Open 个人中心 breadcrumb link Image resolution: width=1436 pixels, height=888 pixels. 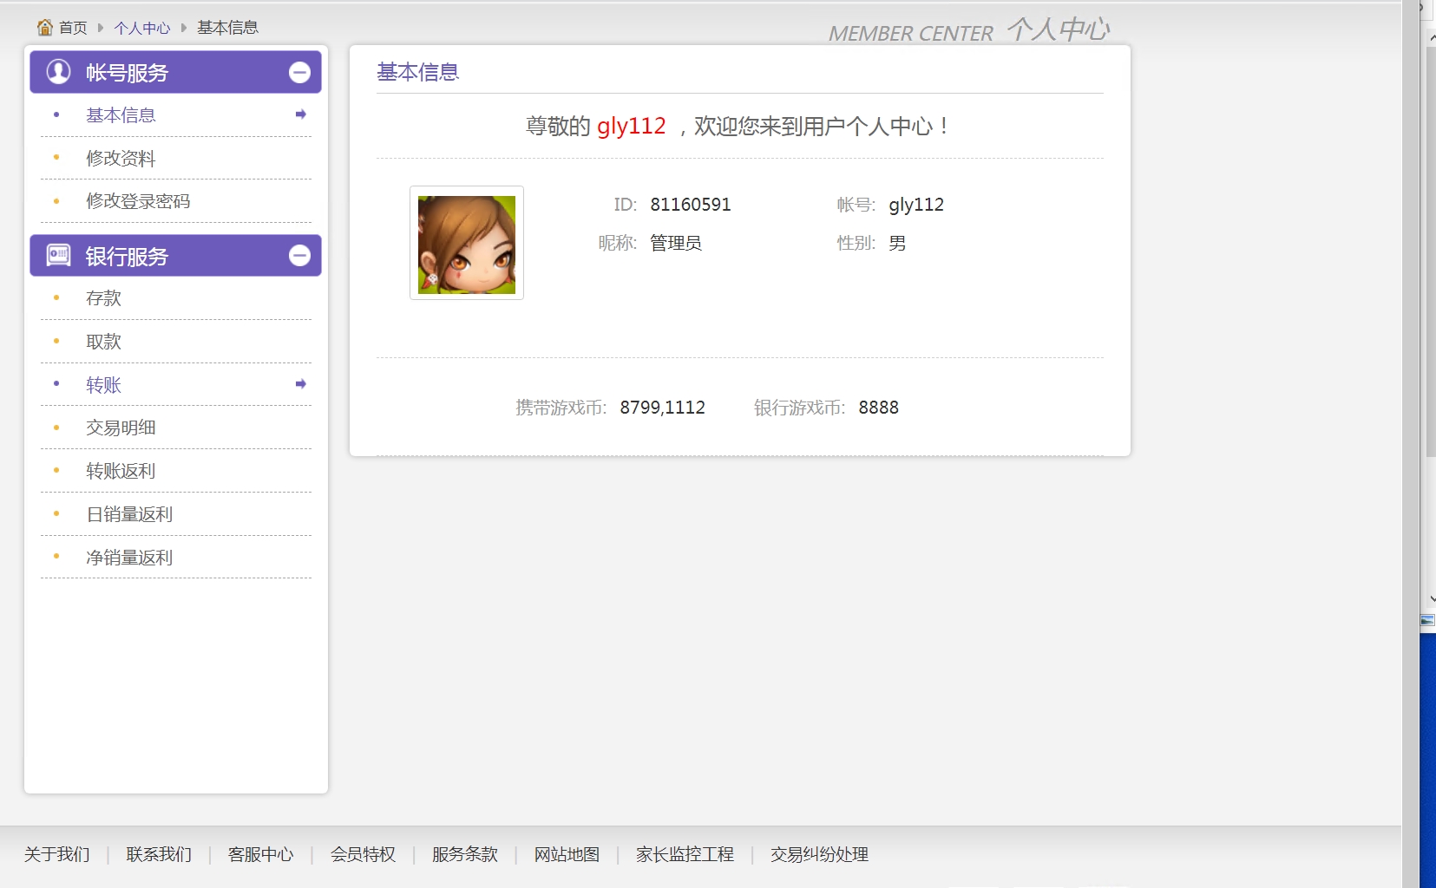pos(141,28)
